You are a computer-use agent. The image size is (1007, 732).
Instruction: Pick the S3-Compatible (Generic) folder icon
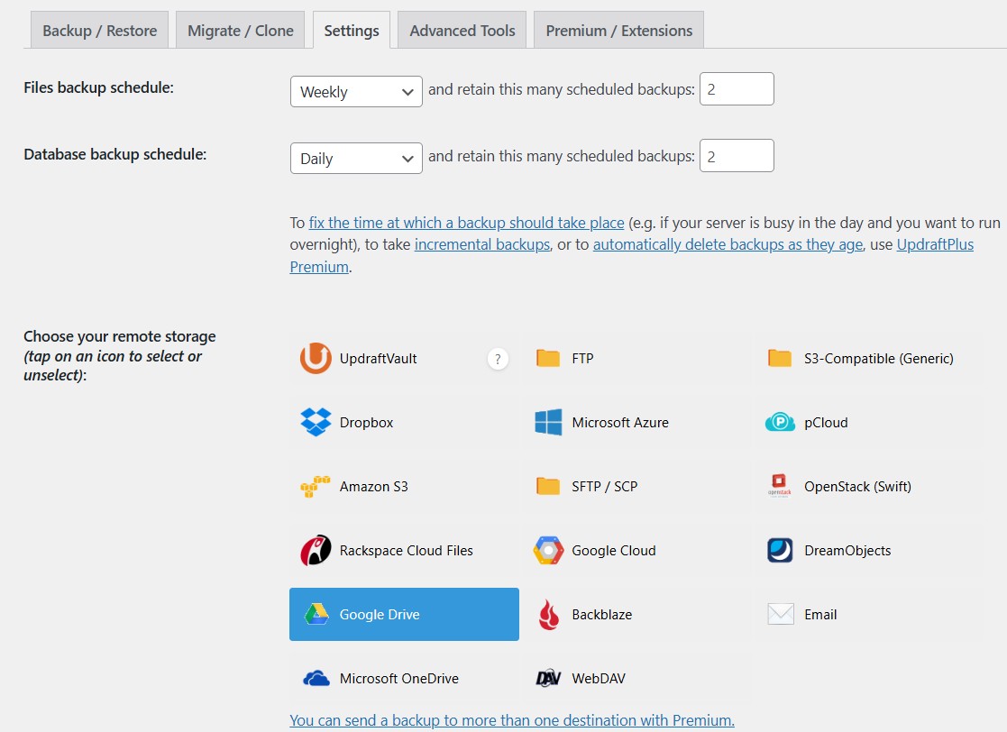point(780,358)
